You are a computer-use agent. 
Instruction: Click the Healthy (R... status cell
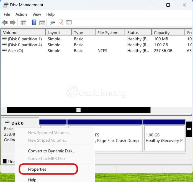(138, 45)
